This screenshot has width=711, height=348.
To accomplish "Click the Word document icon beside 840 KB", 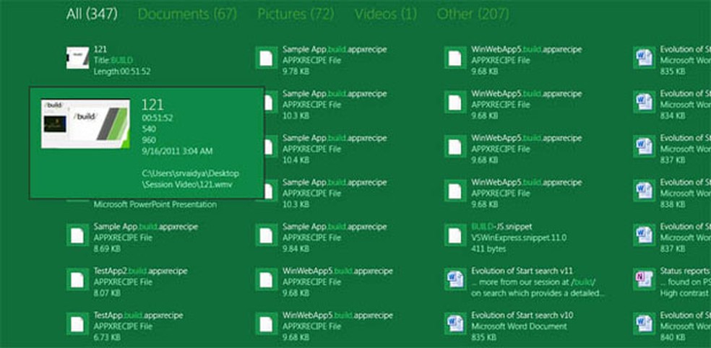I will click(x=645, y=324).
